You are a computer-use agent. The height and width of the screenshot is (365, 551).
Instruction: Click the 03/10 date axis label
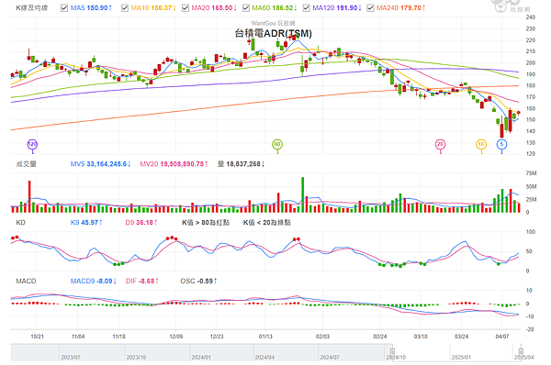click(421, 337)
